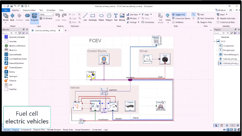This screenshot has width=242, height=136.
Task: Expand the EnergySupply tree node
Action: point(217,50)
